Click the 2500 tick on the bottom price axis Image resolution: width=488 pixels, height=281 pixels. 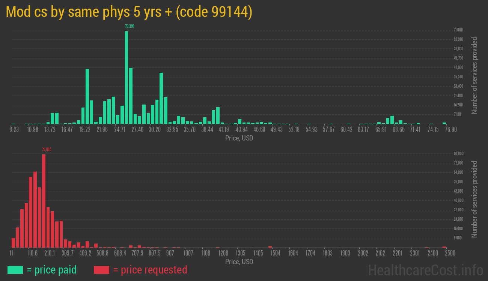[450, 253]
